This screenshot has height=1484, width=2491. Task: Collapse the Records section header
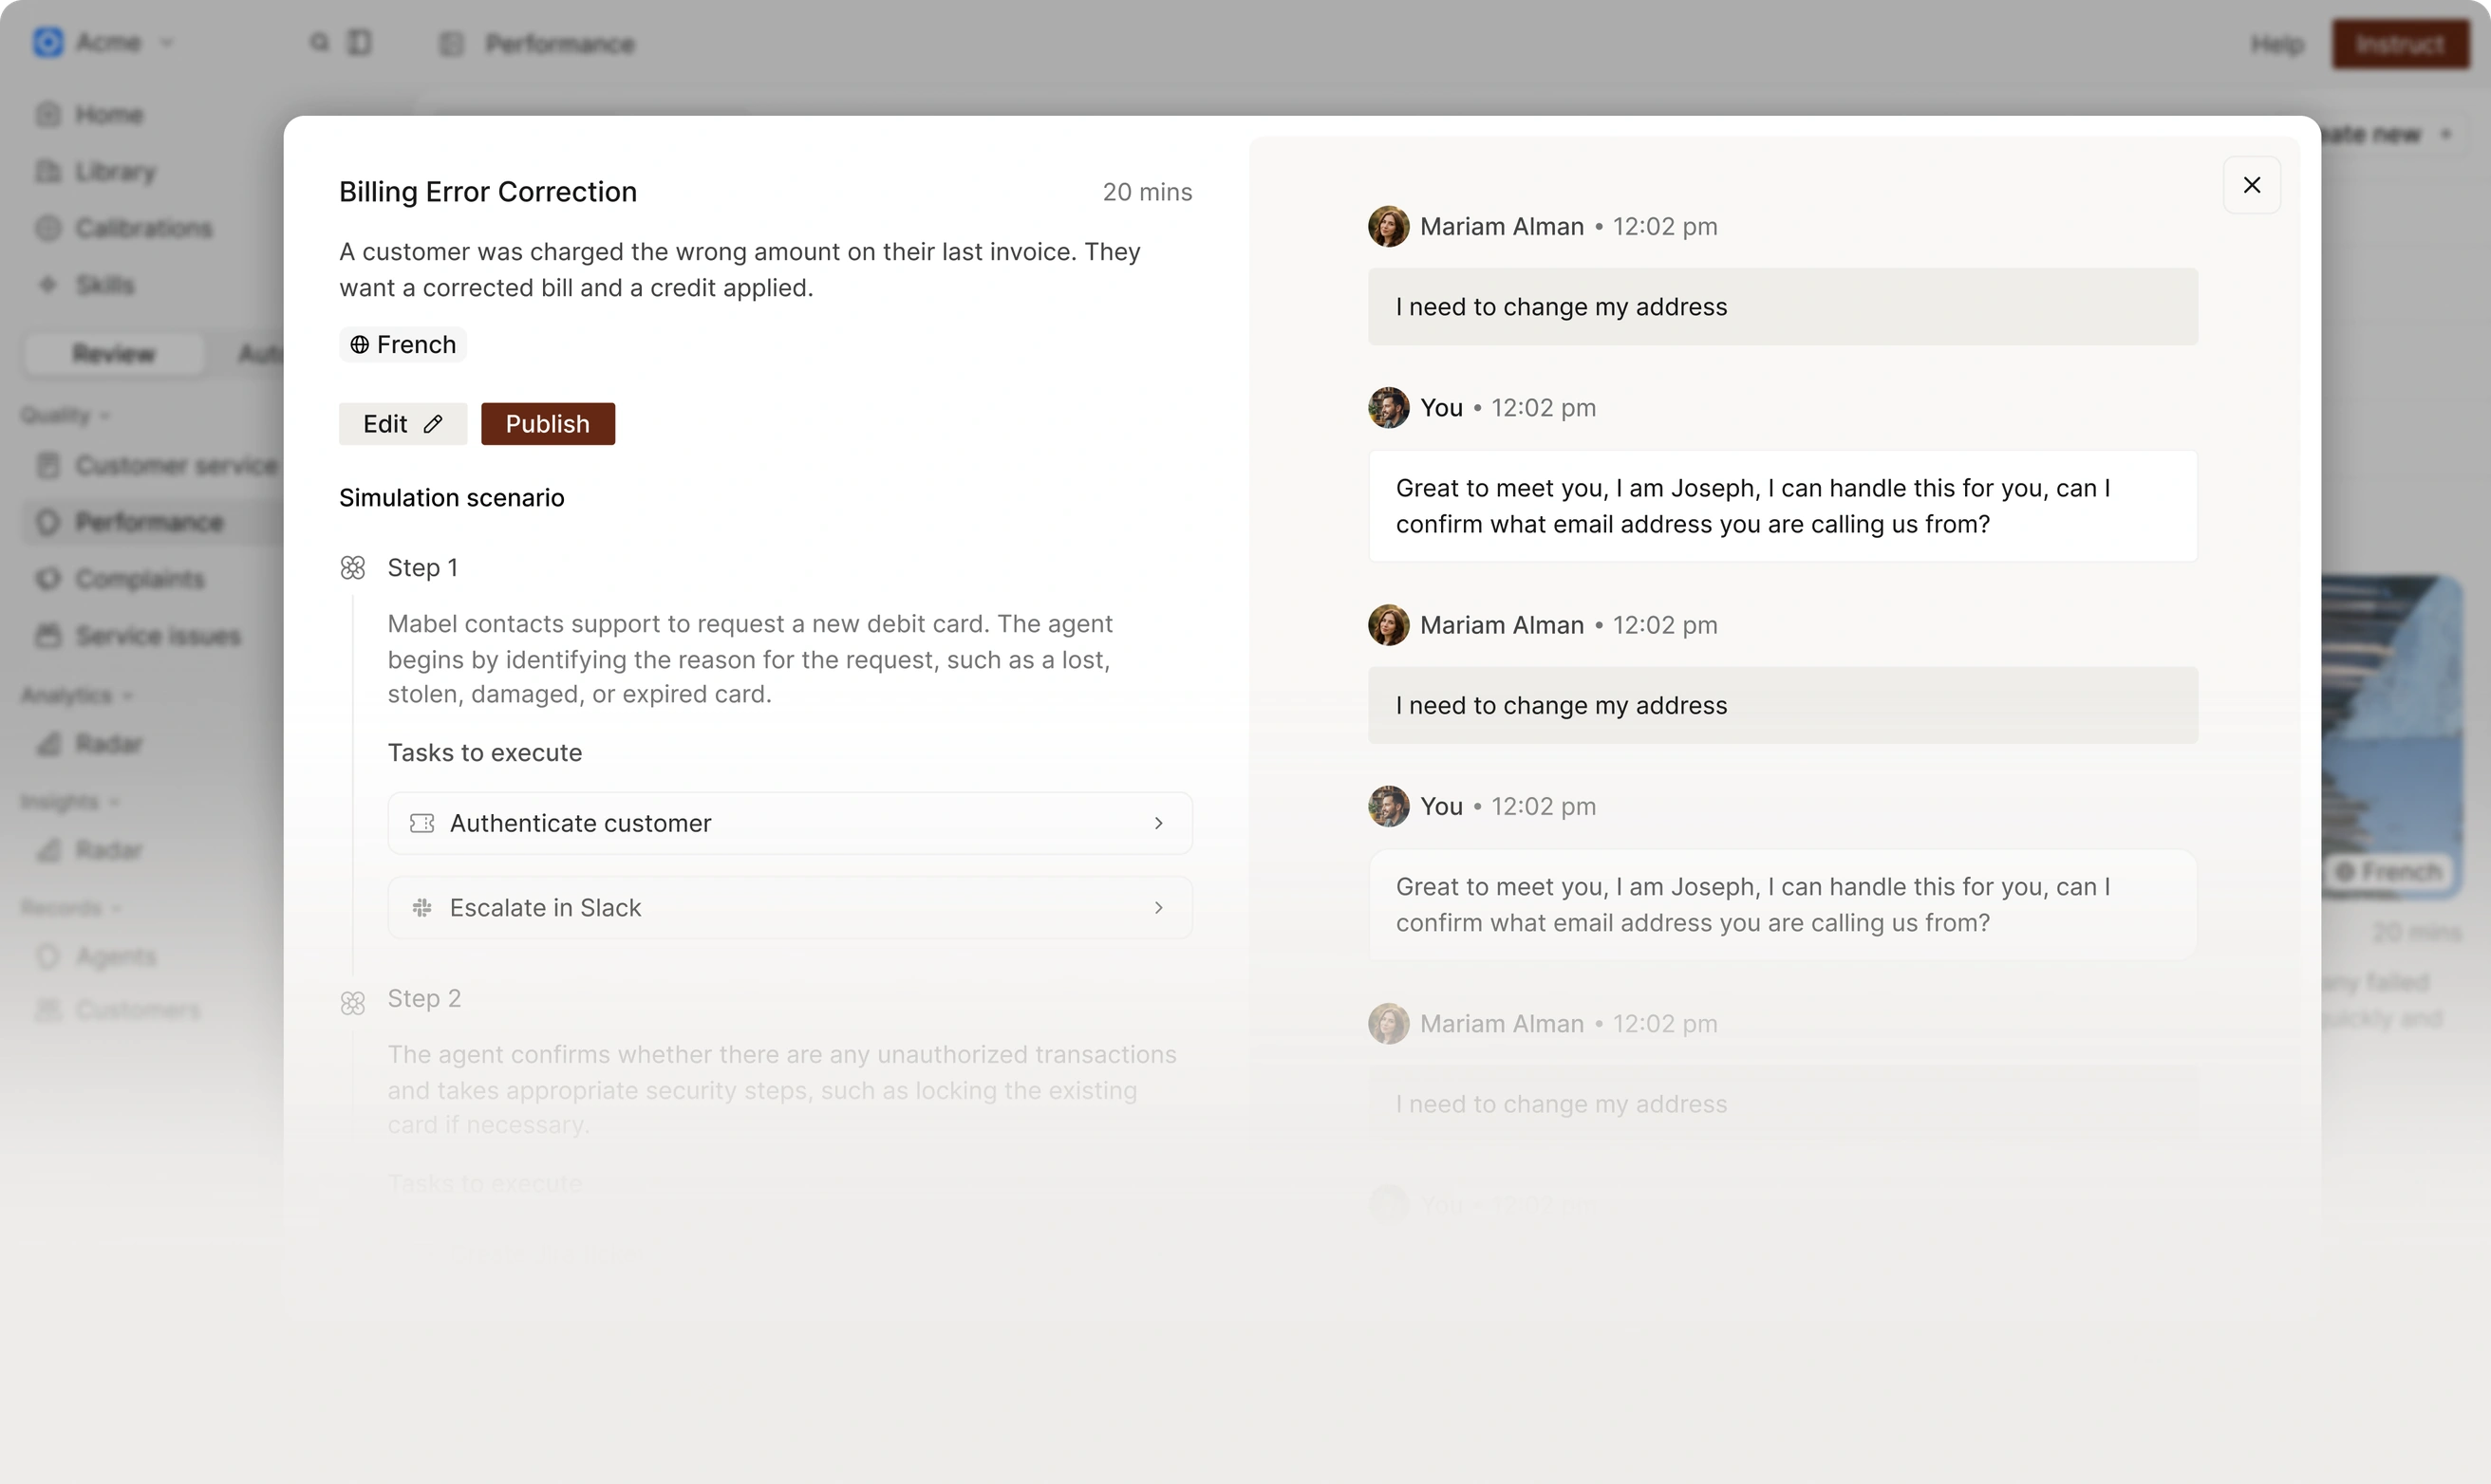coord(70,908)
